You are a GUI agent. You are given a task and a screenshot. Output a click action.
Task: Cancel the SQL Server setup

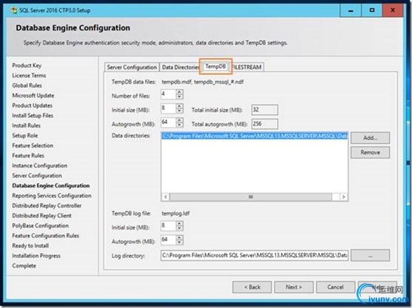336,287
